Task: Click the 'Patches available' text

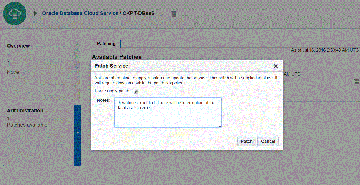Action: [x=27, y=125]
